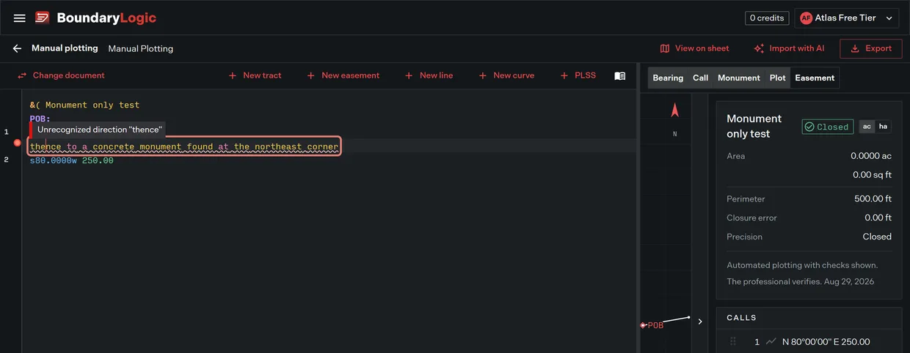Click the Export button
Image resolution: width=910 pixels, height=353 pixels.
coord(870,48)
